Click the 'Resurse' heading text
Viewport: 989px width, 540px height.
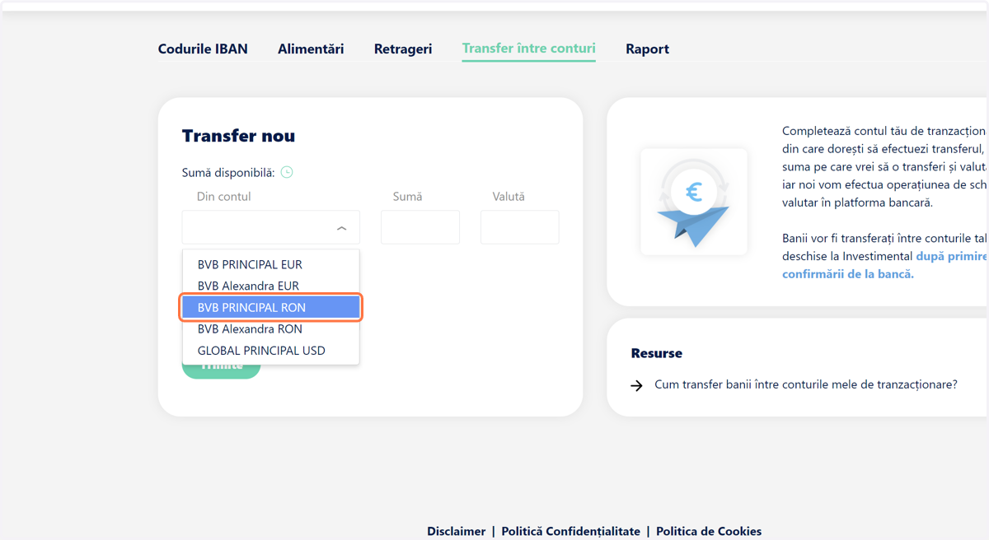[x=657, y=353]
